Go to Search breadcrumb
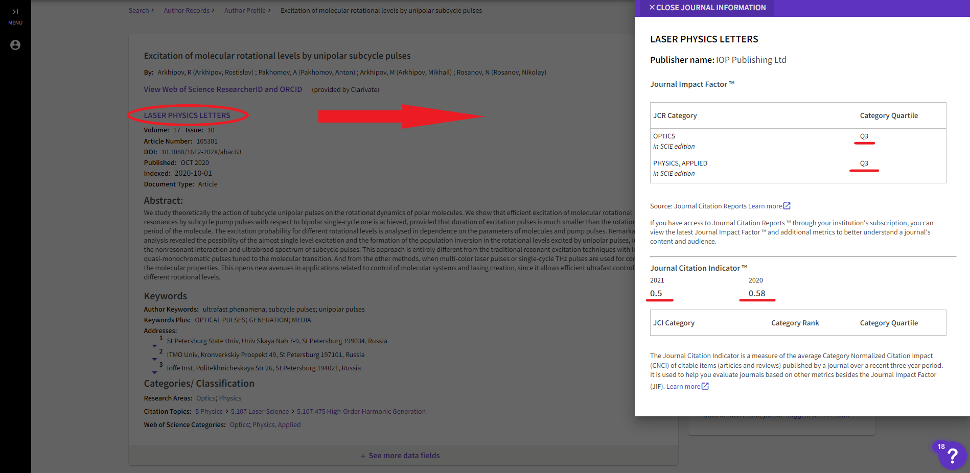This screenshot has width=970, height=473. pos(138,10)
